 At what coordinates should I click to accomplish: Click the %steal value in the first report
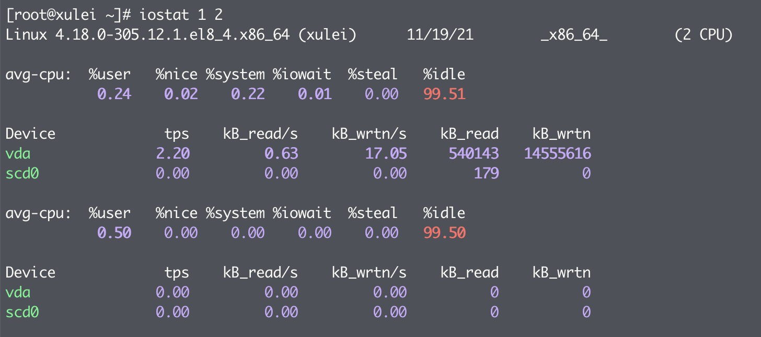[382, 94]
